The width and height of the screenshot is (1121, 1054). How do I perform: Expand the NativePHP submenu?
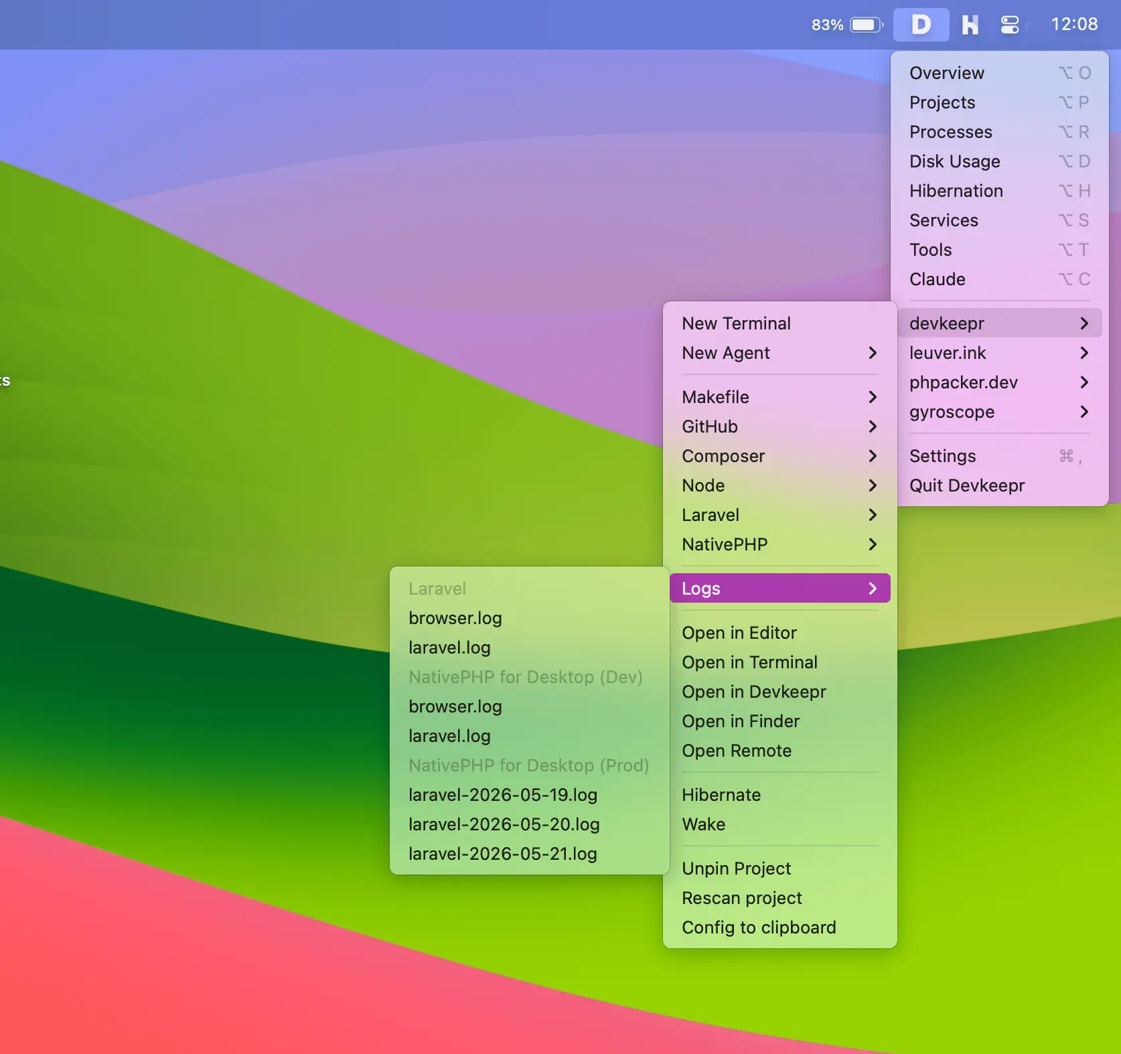coord(780,544)
